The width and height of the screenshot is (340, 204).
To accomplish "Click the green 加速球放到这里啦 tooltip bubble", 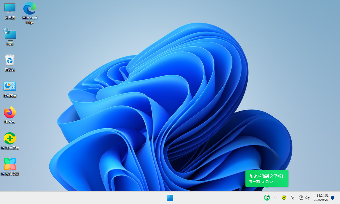I will (266, 178).
